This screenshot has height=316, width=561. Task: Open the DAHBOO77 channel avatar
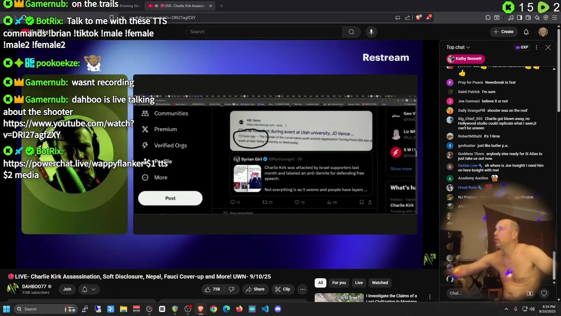pyautogui.click(x=12, y=289)
